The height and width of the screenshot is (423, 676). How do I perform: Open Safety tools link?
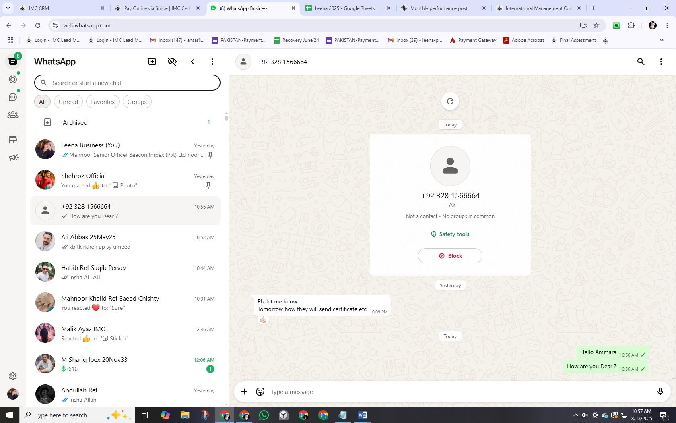[x=450, y=234]
